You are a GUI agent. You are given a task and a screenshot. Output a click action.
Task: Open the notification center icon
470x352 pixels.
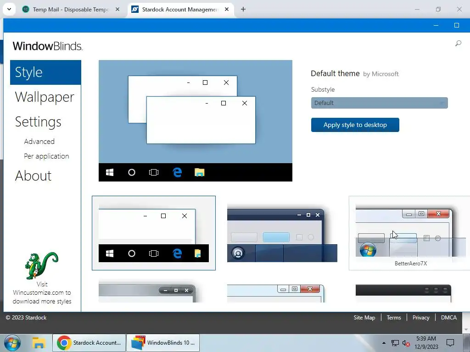(450, 343)
